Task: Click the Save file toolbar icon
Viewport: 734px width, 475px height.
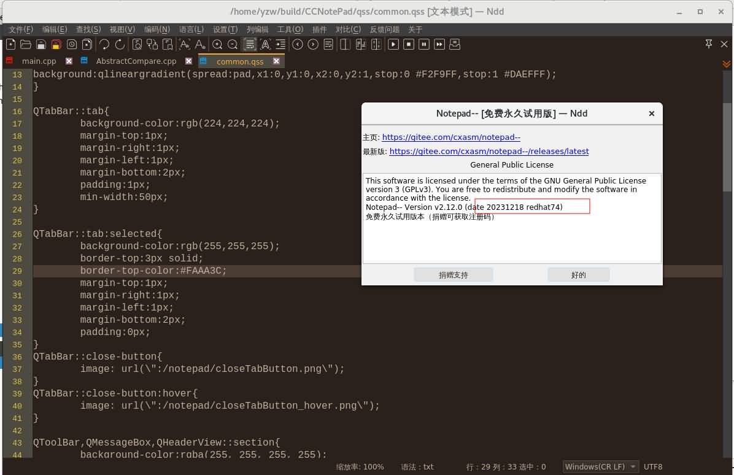Action: tap(40, 44)
